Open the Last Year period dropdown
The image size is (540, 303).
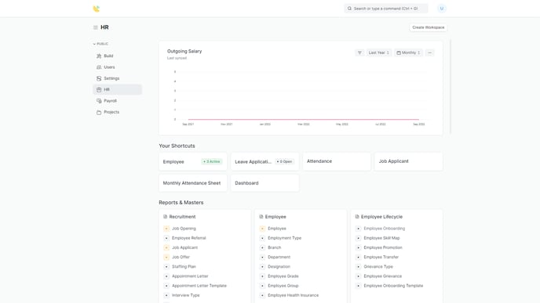pos(378,52)
